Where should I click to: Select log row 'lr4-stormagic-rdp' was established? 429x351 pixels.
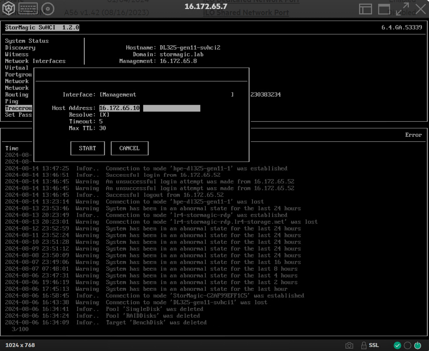click(x=146, y=215)
